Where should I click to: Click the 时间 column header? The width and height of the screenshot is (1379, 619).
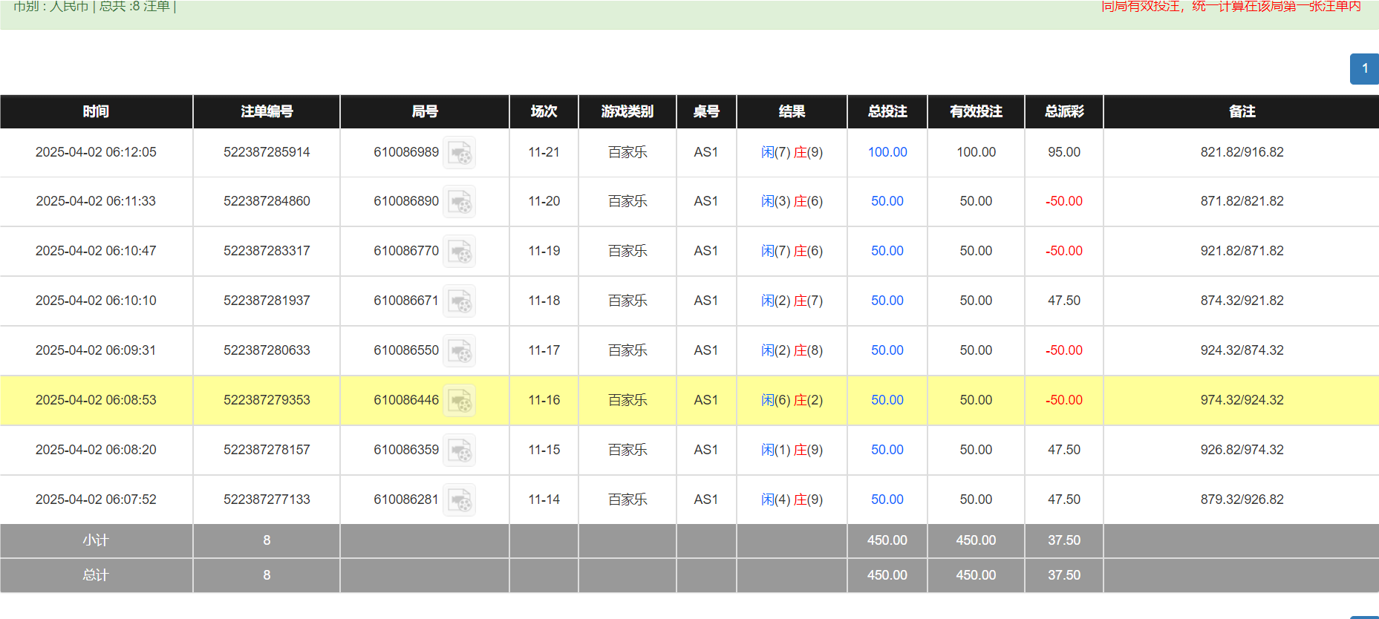pos(96,111)
